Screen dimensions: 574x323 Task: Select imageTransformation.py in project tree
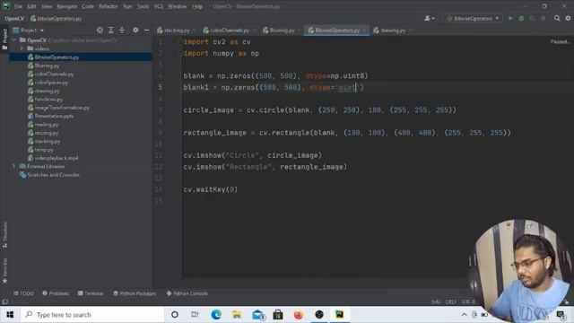pos(62,108)
